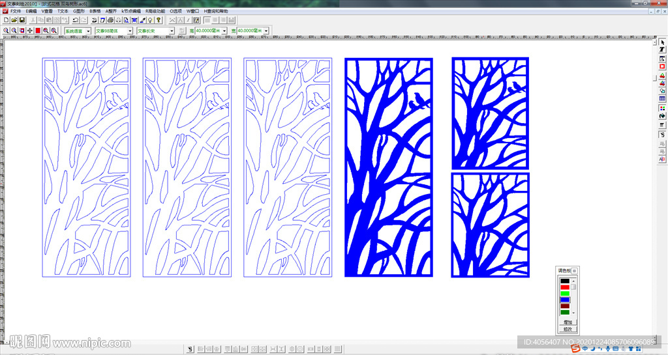
Task: Select the large filled blue tree panel
Action: [389, 167]
